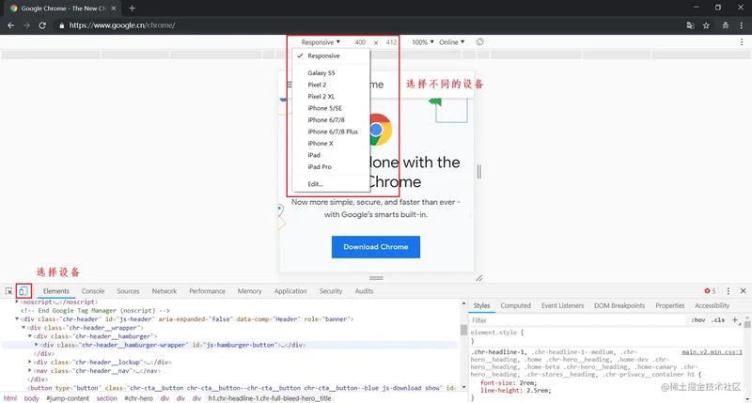The height and width of the screenshot is (403, 752).
Task: Click the rotate screen icon
Action: pyautogui.click(x=479, y=42)
